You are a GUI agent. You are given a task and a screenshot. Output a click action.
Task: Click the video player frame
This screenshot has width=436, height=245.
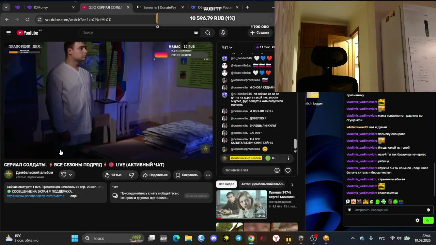[x=108, y=100]
